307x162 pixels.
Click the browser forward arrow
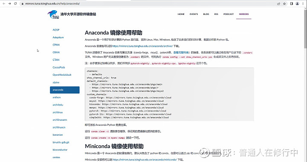9,4
